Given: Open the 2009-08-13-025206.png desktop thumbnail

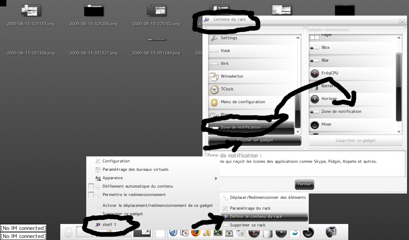Looking at the screenshot, I should (x=94, y=10).
